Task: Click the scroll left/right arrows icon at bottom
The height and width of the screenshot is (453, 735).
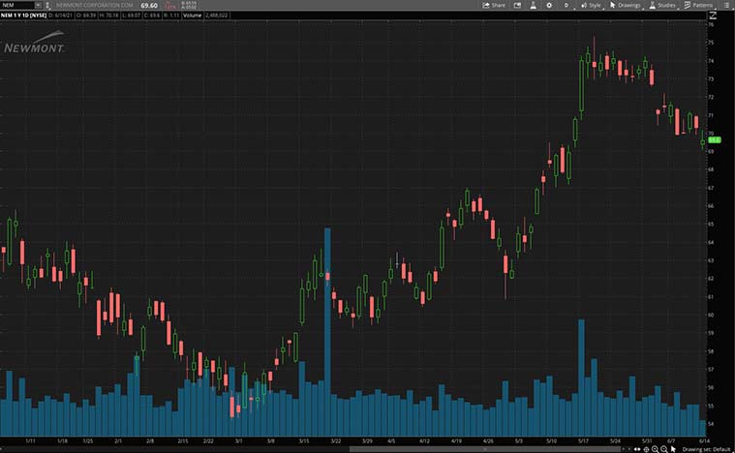Action: (637, 449)
